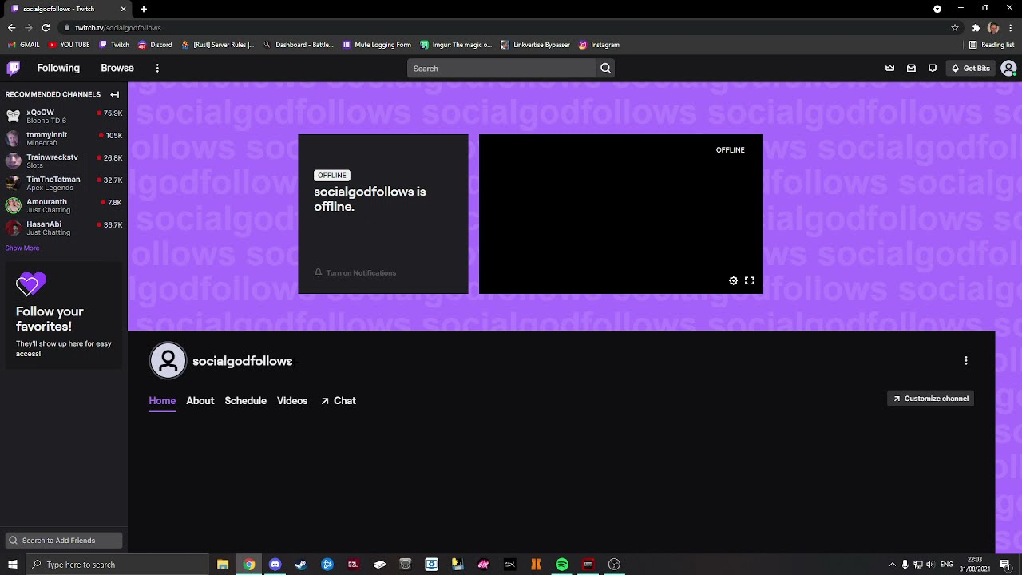This screenshot has width=1022, height=575.
Task: Open the Chrome profile avatar
Action: 993,27
